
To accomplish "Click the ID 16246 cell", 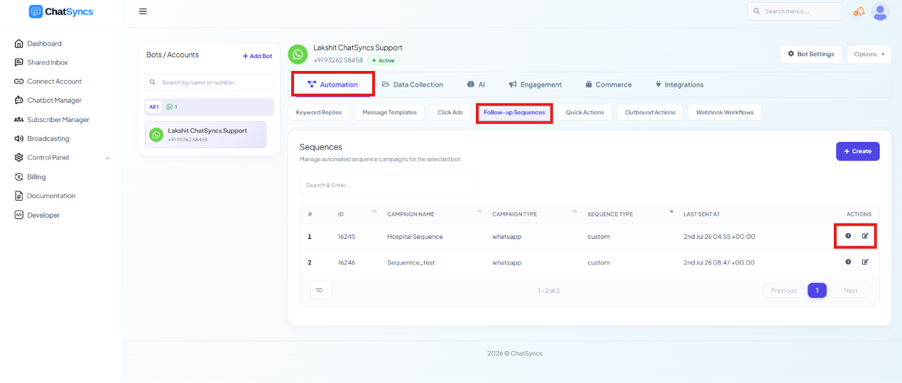I will coord(347,262).
